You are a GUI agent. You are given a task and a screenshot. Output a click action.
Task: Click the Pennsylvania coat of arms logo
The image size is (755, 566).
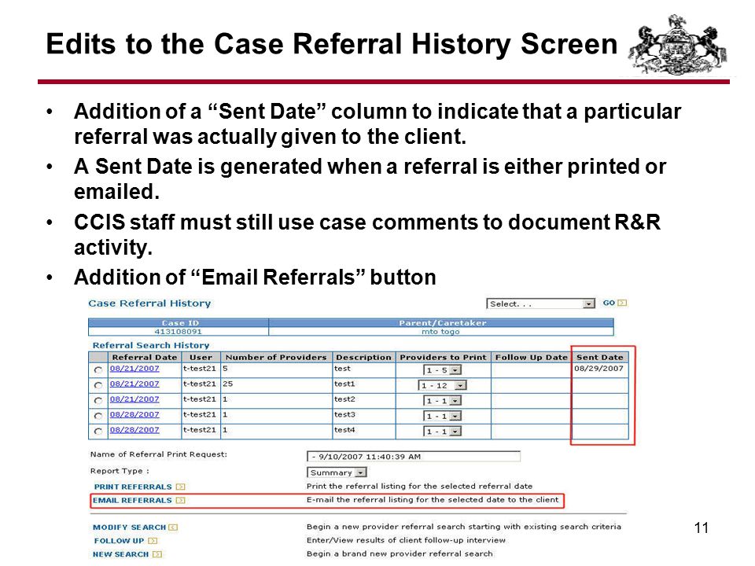677,44
